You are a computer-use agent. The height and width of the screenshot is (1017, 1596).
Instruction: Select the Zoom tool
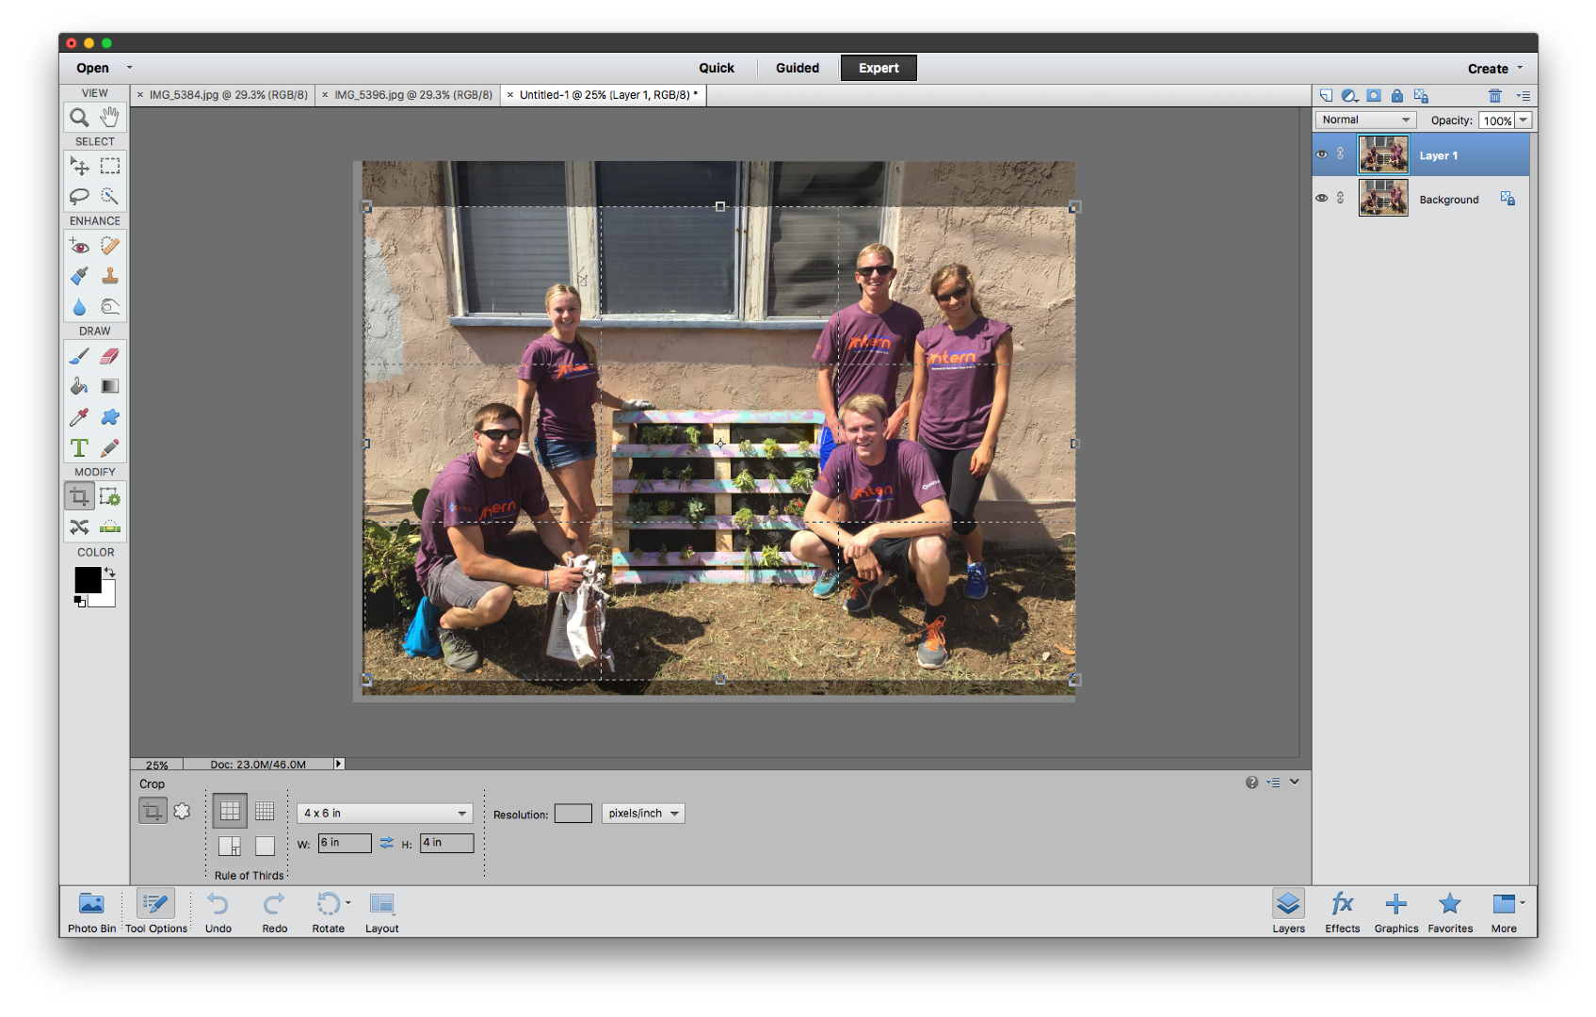79,117
